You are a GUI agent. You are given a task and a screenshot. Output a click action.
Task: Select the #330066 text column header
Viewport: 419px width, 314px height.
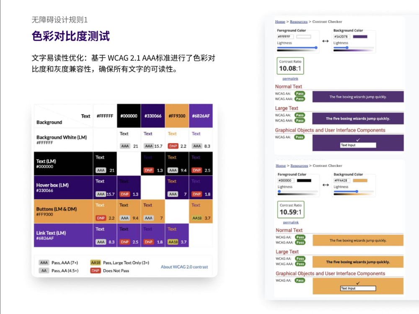[x=153, y=116]
